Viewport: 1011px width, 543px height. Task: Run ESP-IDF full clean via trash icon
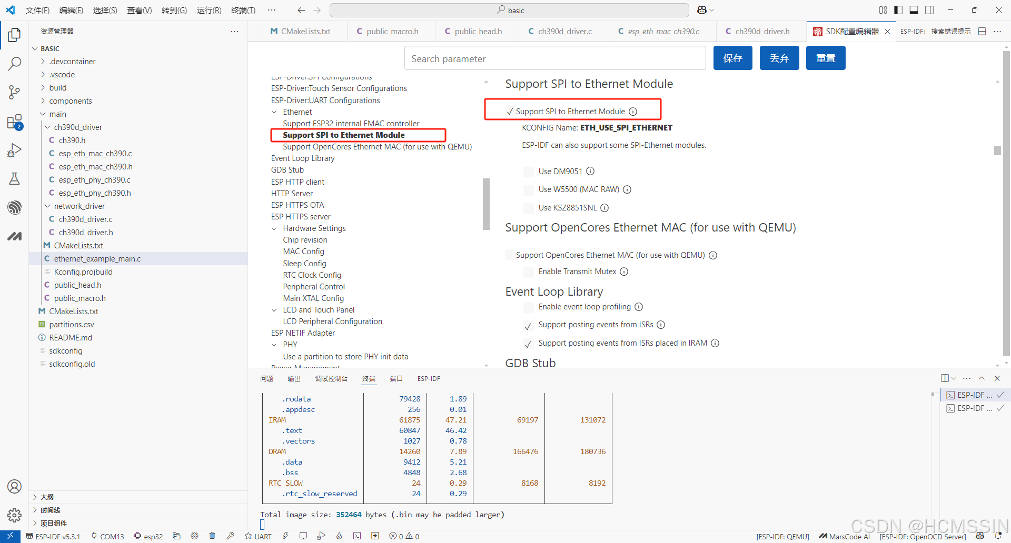click(212, 536)
